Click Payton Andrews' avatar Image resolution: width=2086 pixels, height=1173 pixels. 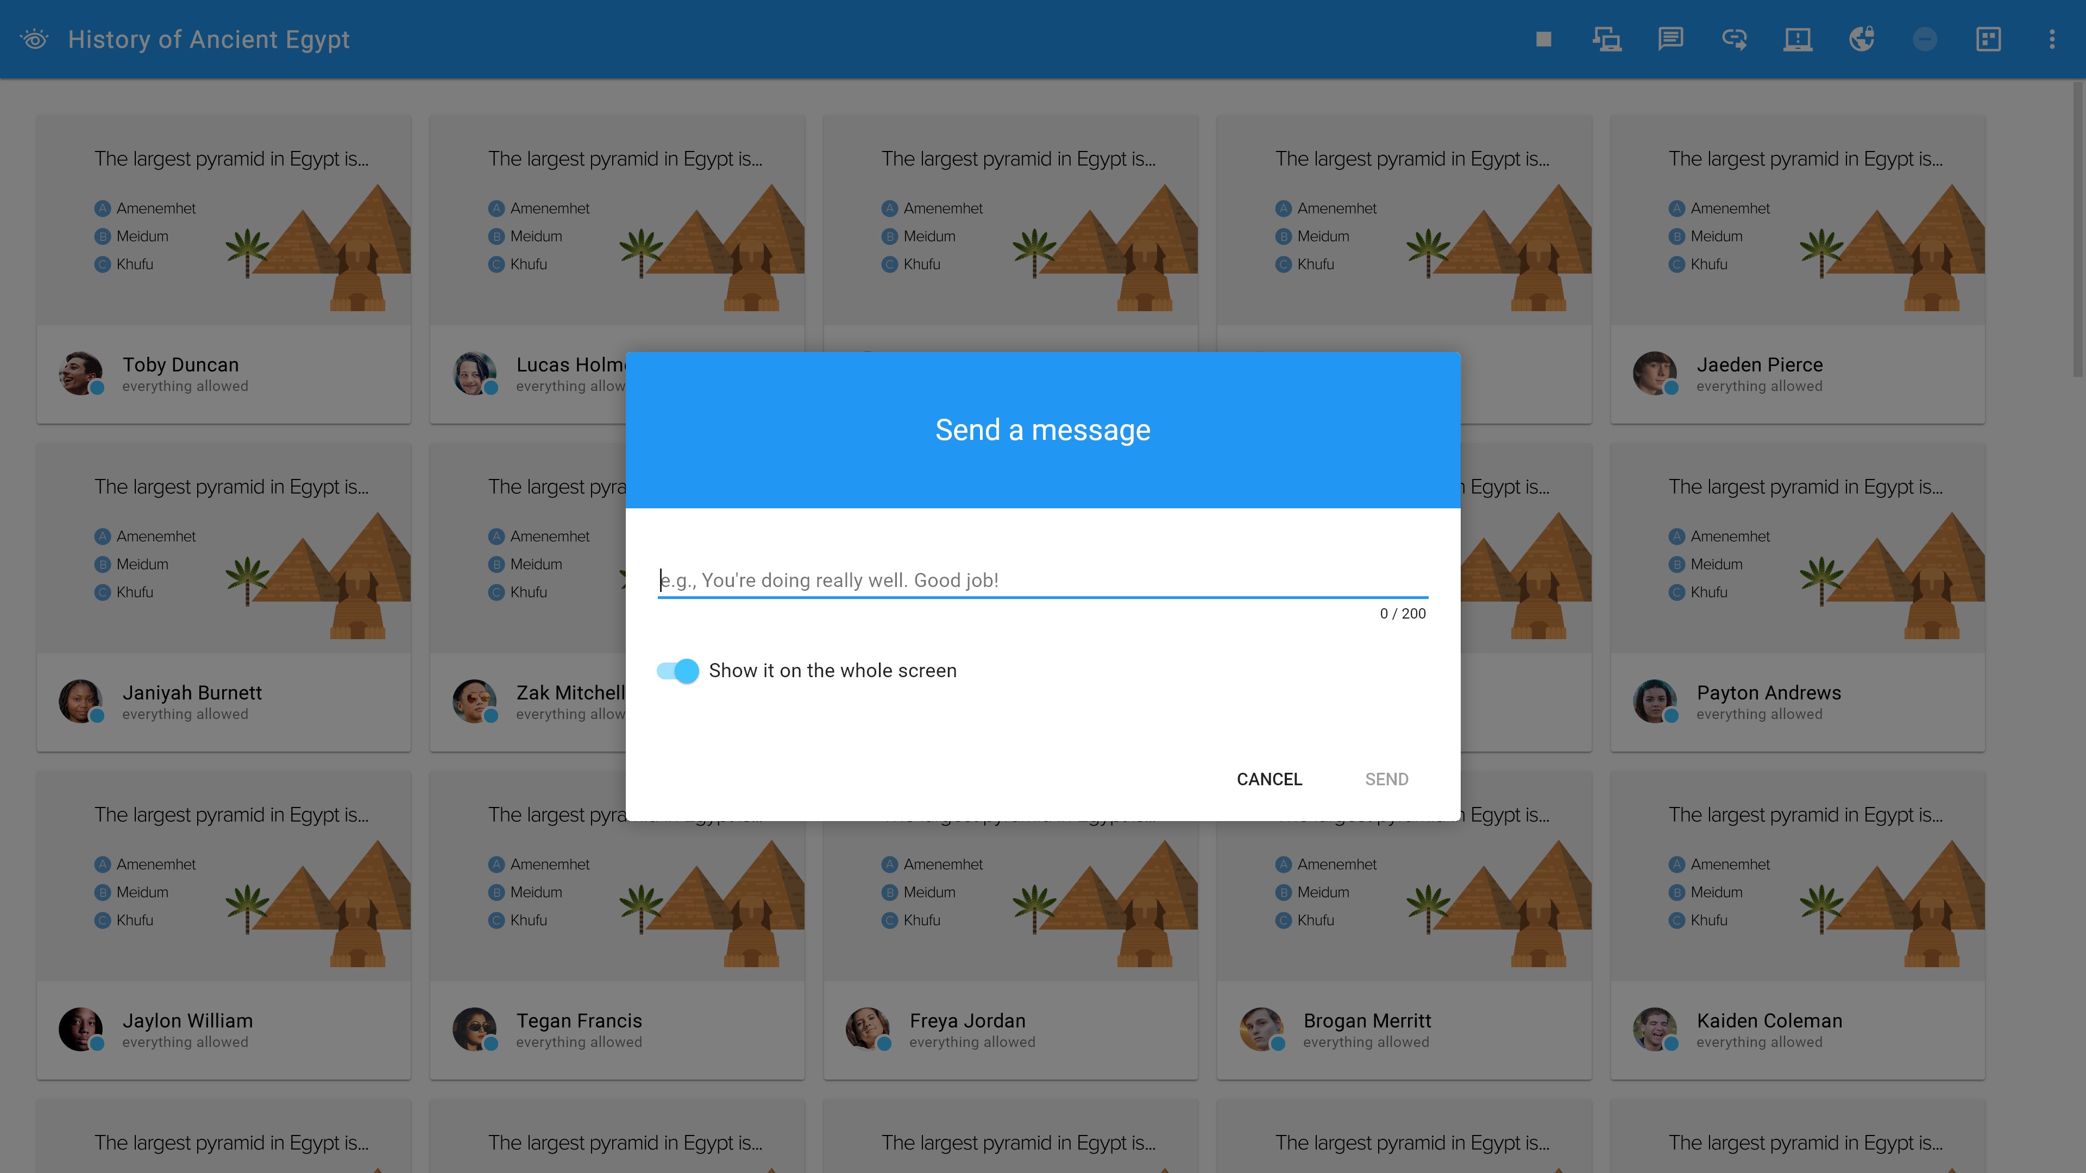point(1654,701)
